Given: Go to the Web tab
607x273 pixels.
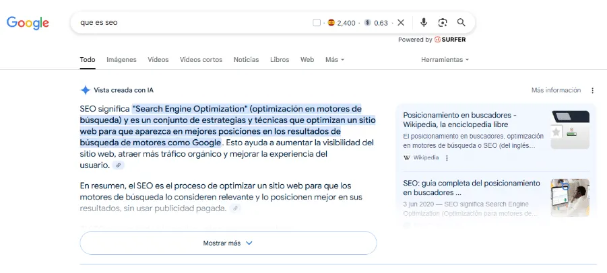Looking at the screenshot, I should click(307, 60).
